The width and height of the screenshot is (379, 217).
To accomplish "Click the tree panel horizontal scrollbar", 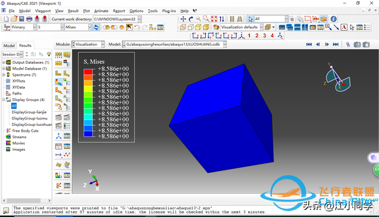I will (x=27, y=200).
